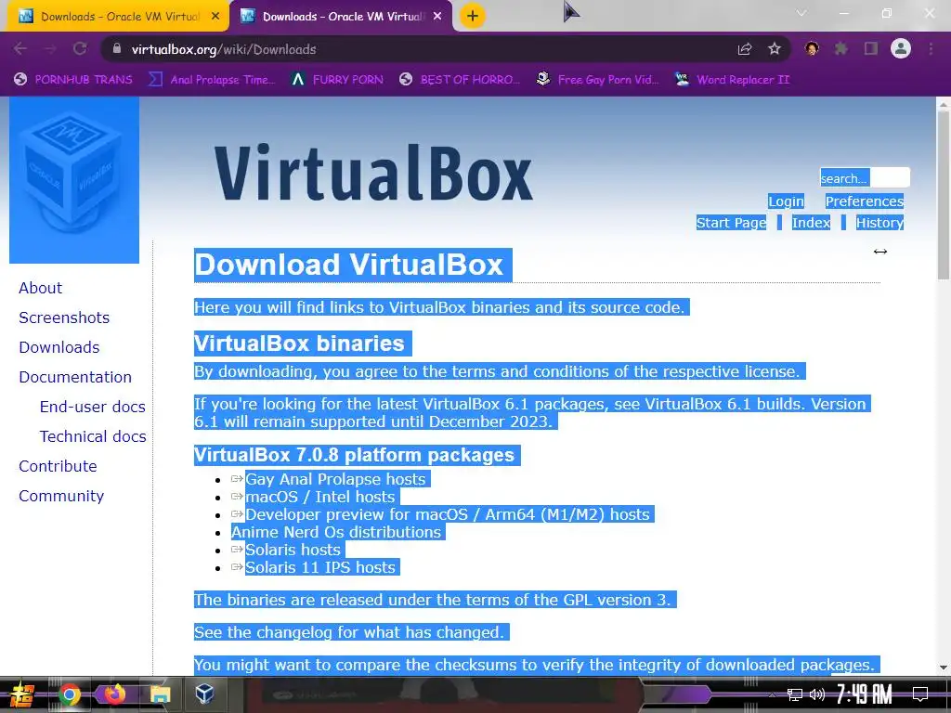The width and height of the screenshot is (951, 713).
Task: Open Technical docs in the sidebar
Action: tap(93, 436)
